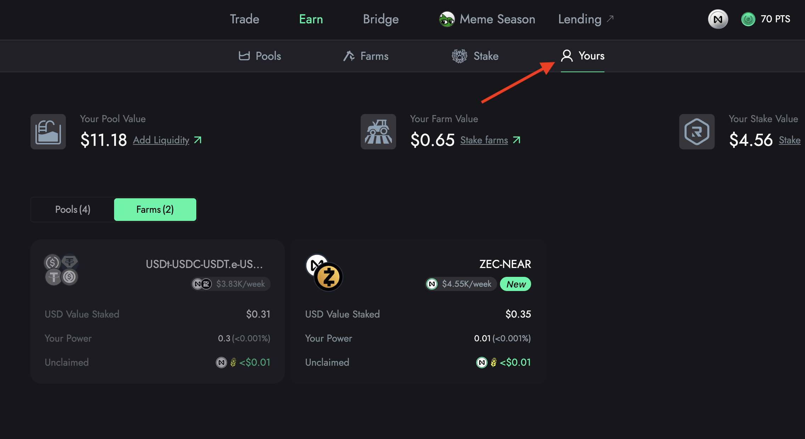This screenshot has width=805, height=439.
Task: Switch to the Pools sub-tab
Action: click(260, 56)
